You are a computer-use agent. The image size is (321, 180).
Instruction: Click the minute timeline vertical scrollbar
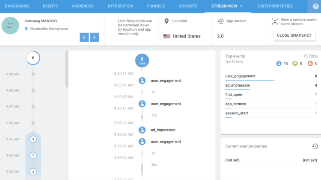click(x=67, y=69)
